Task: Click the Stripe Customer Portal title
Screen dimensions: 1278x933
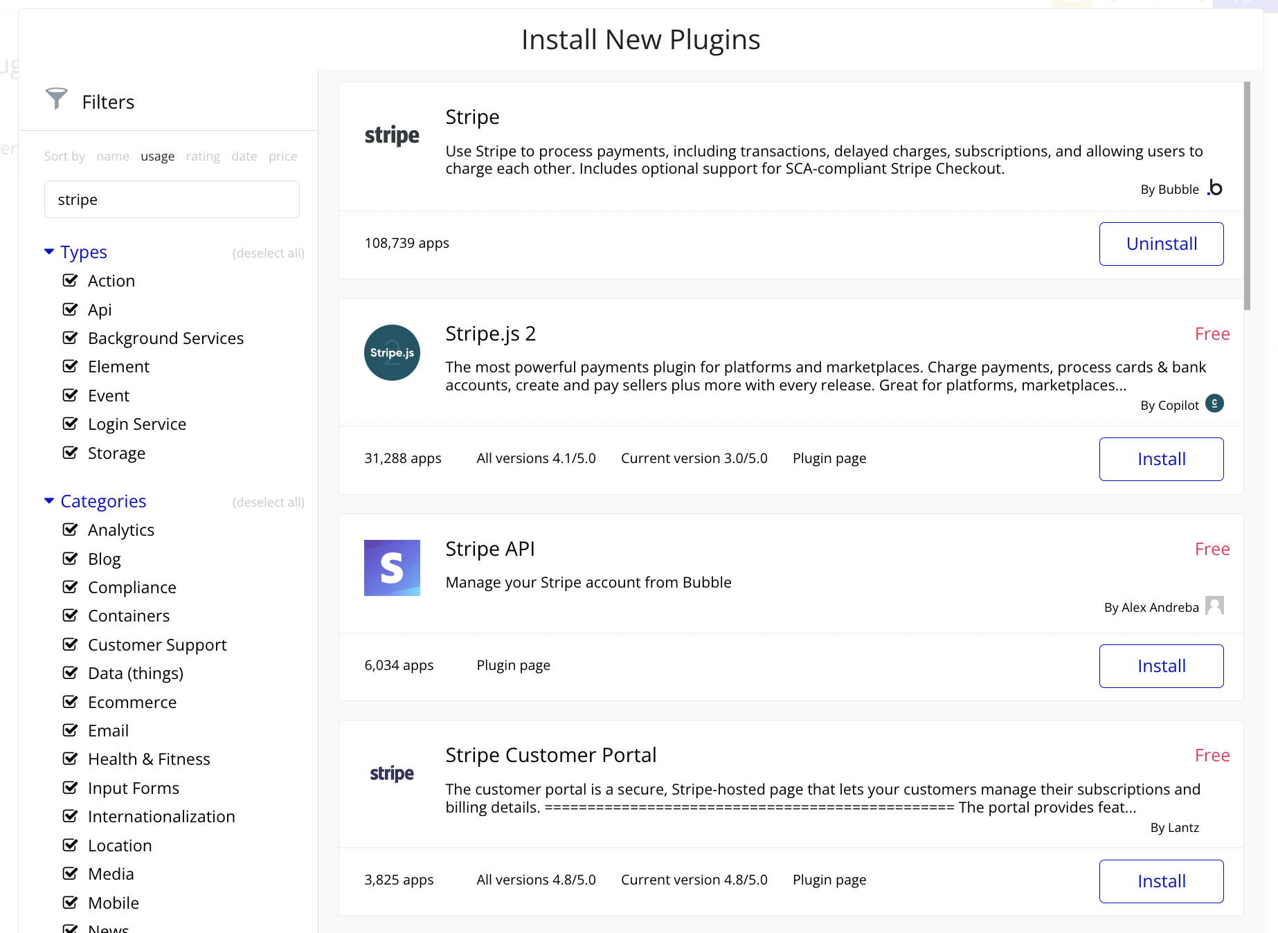Action: tap(550, 755)
